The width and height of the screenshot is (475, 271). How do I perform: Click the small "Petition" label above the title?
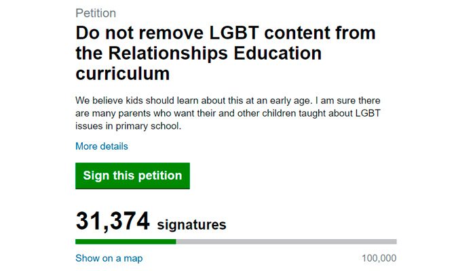click(x=95, y=14)
